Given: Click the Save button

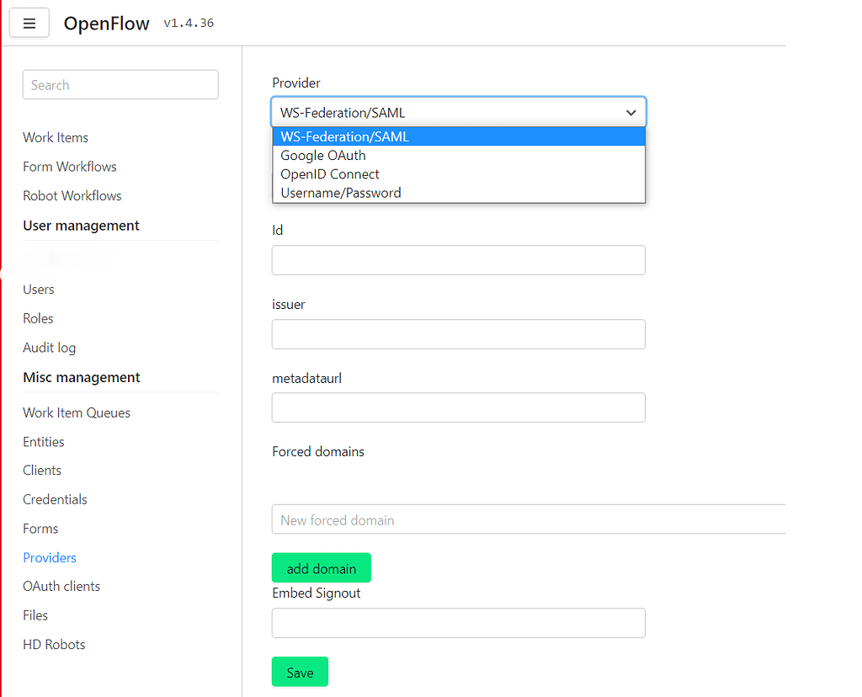Looking at the screenshot, I should [300, 672].
